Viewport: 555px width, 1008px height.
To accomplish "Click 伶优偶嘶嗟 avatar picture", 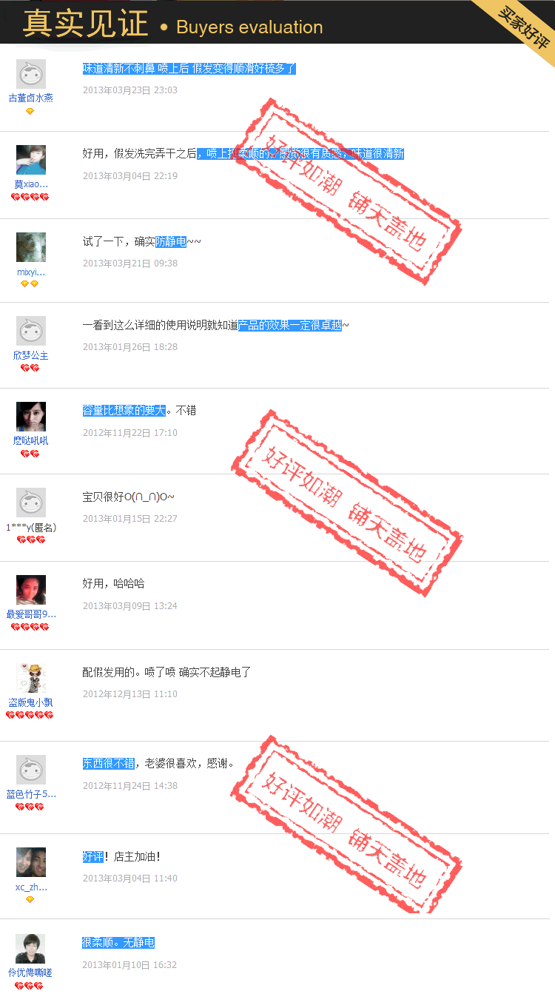I will coord(30,949).
